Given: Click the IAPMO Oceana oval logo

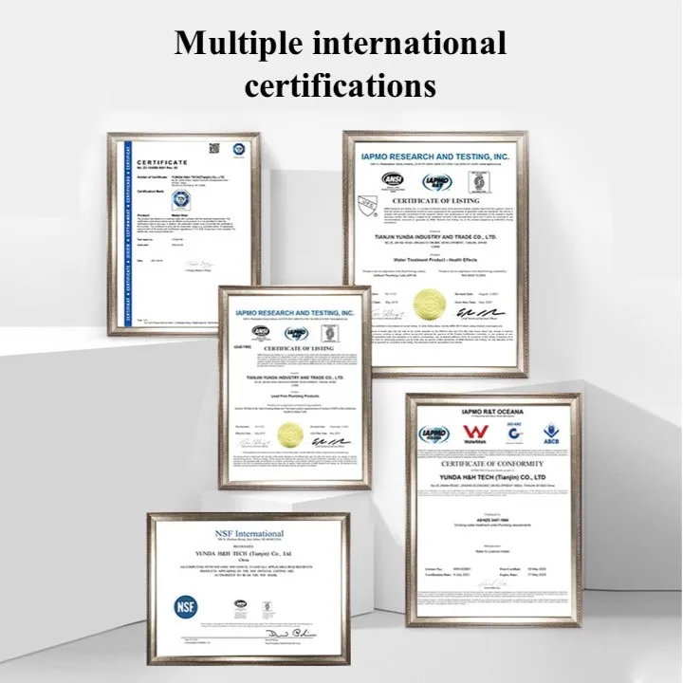Looking at the screenshot, I should click(x=434, y=434).
